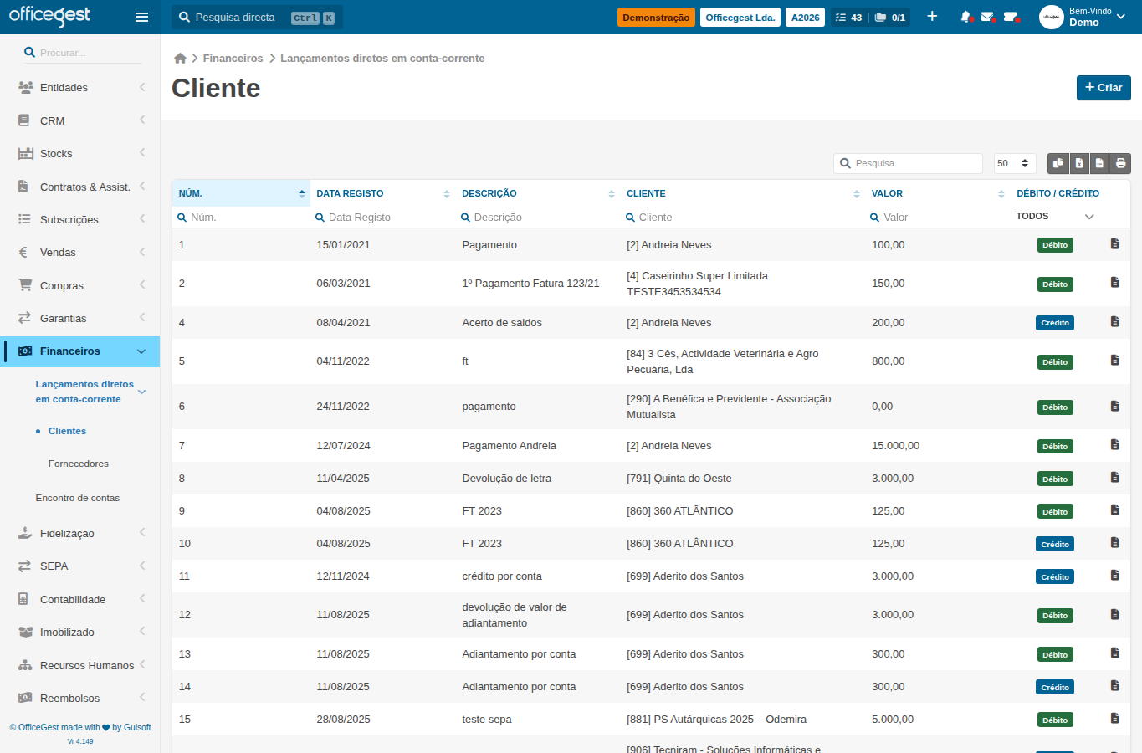Open document icon for teste sepa row
The image size is (1142, 753).
click(1114, 718)
